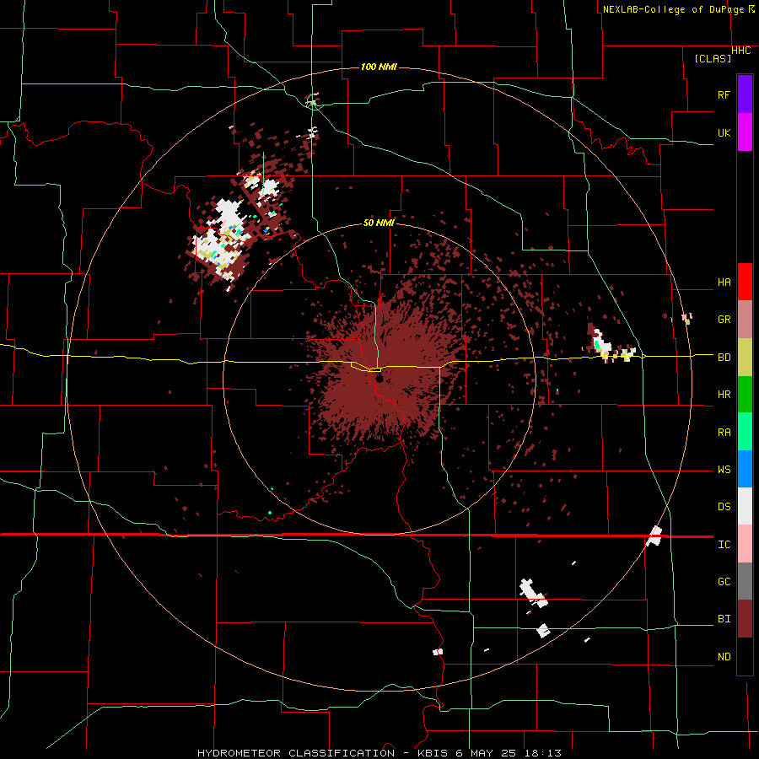Click the [CLAS] units label
Image resolution: width=759 pixels, height=759 pixels.
(713, 58)
